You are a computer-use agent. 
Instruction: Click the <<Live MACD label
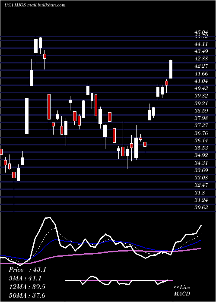point(182,290)
